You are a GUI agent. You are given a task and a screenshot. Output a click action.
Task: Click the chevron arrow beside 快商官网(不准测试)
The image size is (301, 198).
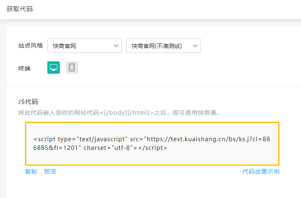click(195, 46)
